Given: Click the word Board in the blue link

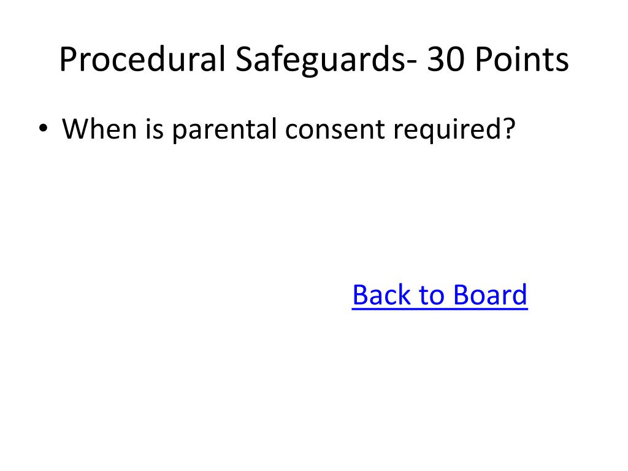Looking at the screenshot, I should pyautogui.click(x=491, y=295).
